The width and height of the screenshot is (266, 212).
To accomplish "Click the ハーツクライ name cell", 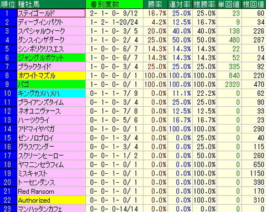I will click(52, 120).
